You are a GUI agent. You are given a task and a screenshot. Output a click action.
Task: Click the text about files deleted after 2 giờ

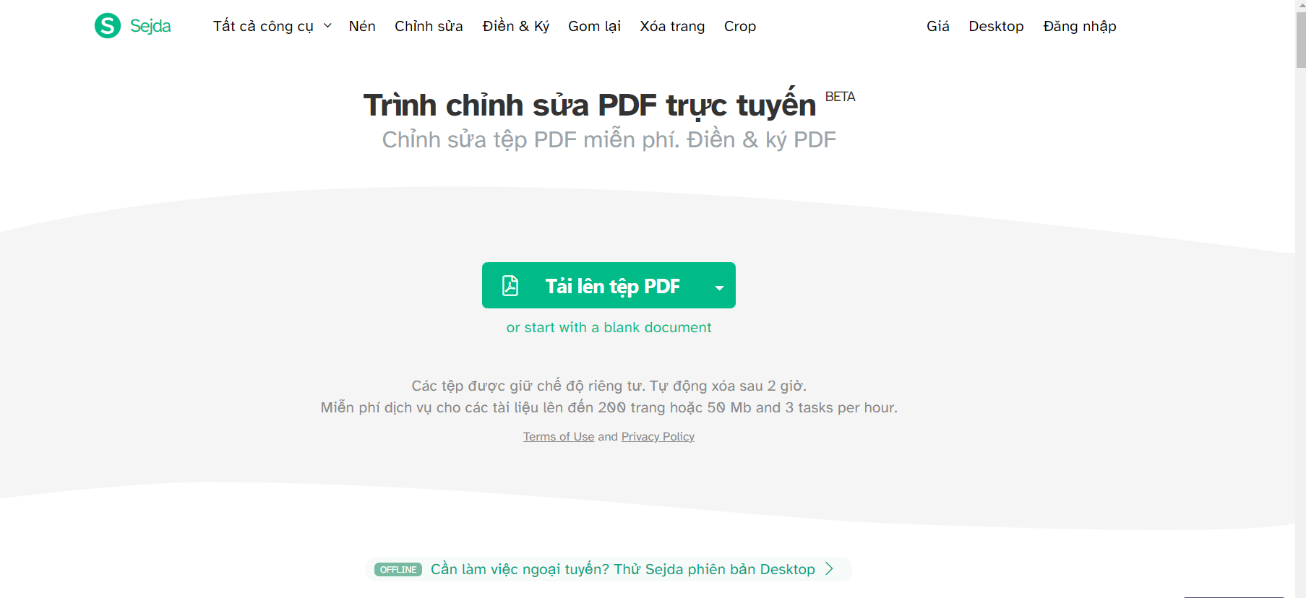pos(609,386)
